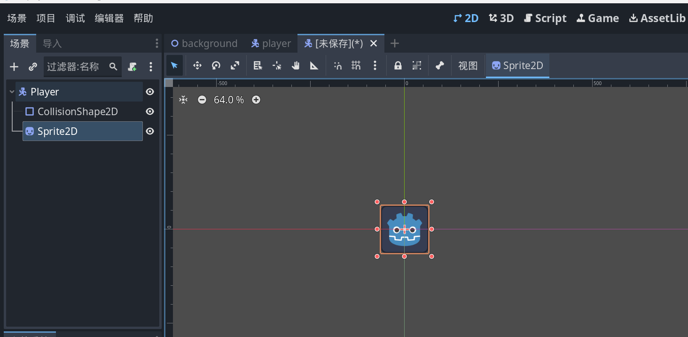688x337 pixels.
Task: Open scene dock extra options menu
Action: pos(151,67)
